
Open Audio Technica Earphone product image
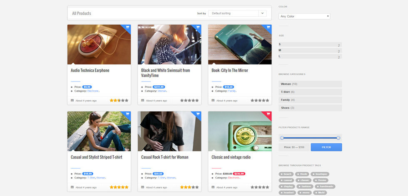pyautogui.click(x=99, y=45)
